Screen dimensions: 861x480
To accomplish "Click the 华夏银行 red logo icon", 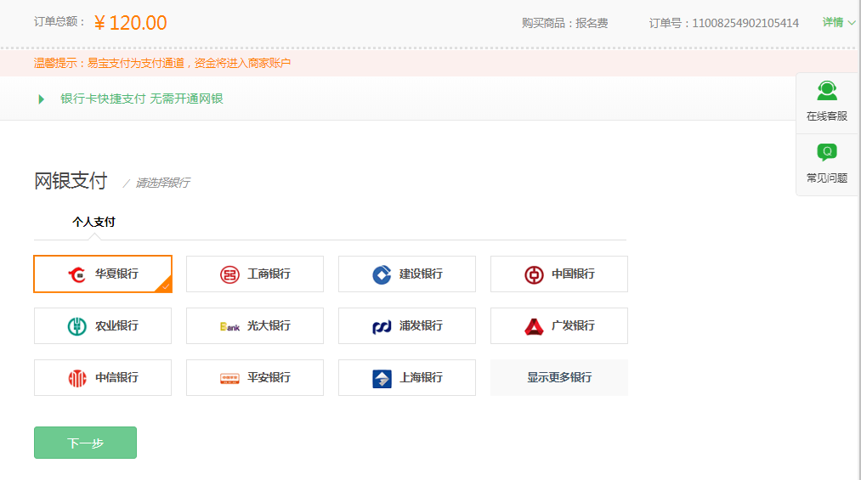I will pos(76,274).
